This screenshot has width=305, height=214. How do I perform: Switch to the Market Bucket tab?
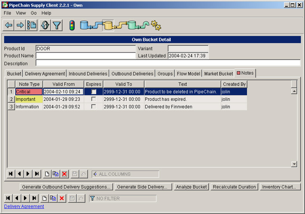click(x=219, y=73)
